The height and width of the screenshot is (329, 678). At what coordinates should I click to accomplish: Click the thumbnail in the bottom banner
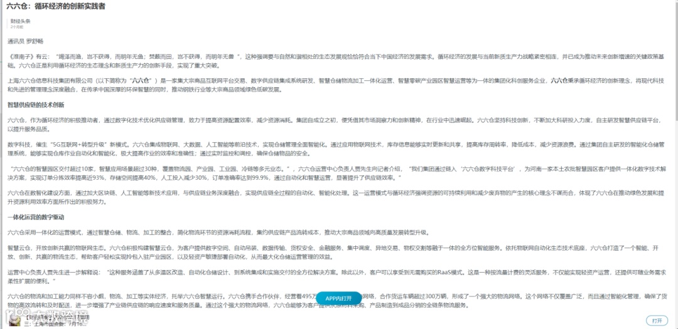click(16, 320)
